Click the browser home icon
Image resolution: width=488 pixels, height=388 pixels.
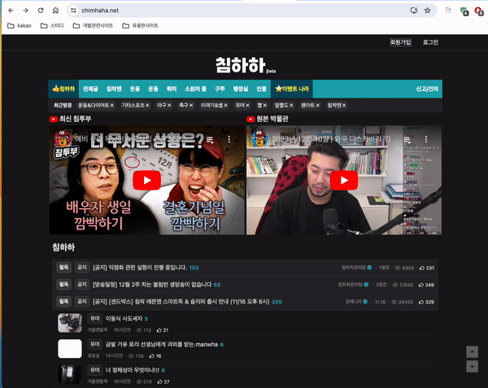point(54,11)
